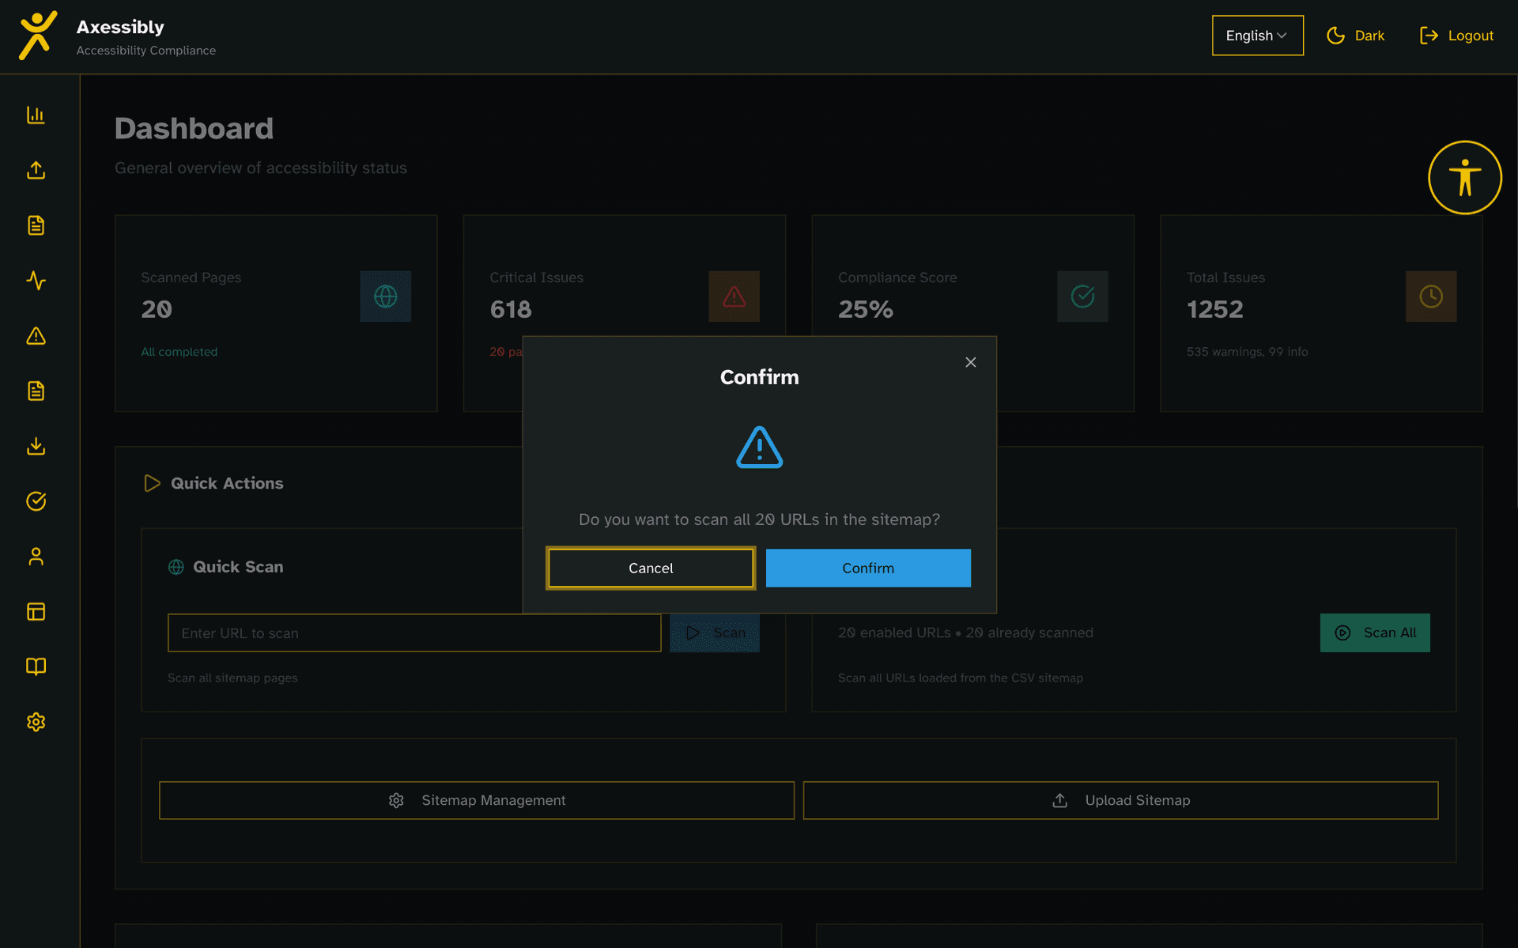This screenshot has width=1518, height=948.
Task: Expand the English language dropdown
Action: pyautogui.click(x=1257, y=35)
